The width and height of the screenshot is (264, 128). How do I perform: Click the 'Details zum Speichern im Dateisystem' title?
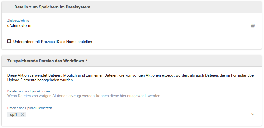(52, 7)
